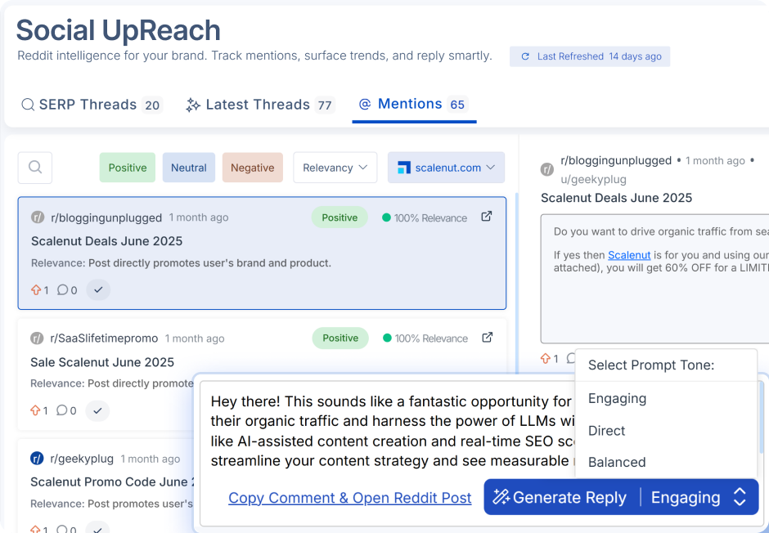Click 'r/SaaSlifetimepromo' subreddit name
This screenshot has width=769, height=533.
coord(104,338)
